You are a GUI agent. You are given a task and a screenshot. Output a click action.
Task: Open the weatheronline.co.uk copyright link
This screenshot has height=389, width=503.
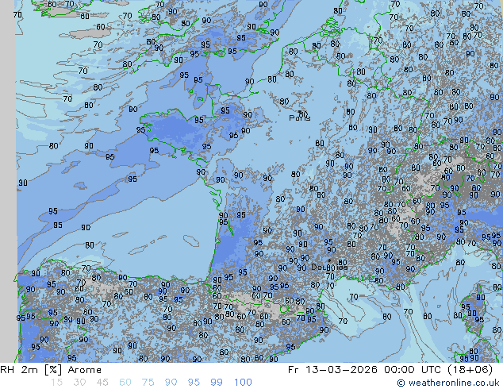[x=448, y=383]
